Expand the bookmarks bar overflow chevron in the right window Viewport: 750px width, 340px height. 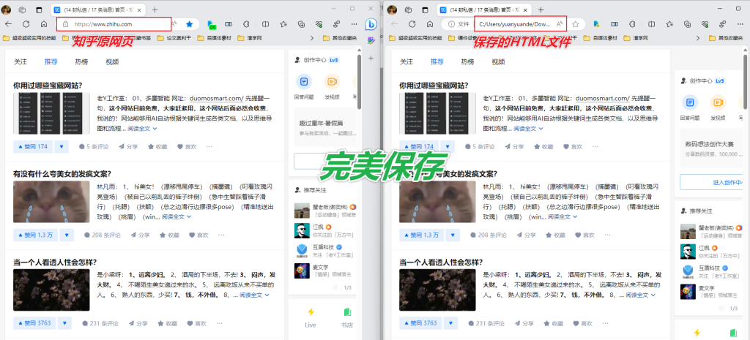click(x=699, y=38)
